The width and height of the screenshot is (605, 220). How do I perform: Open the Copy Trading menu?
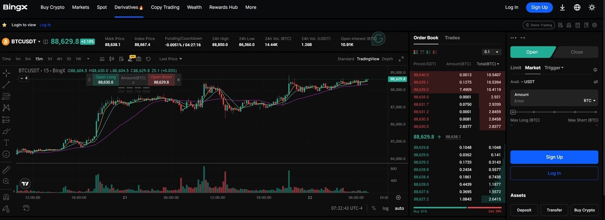(x=165, y=7)
